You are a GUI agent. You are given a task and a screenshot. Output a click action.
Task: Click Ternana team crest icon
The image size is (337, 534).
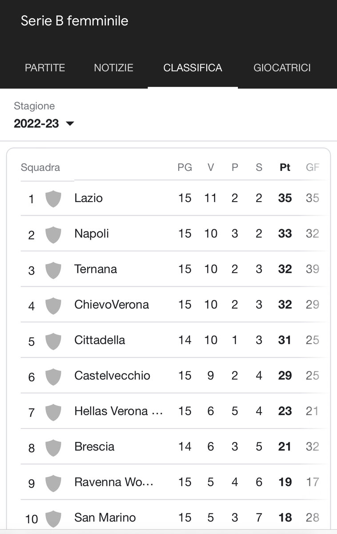coord(53,270)
